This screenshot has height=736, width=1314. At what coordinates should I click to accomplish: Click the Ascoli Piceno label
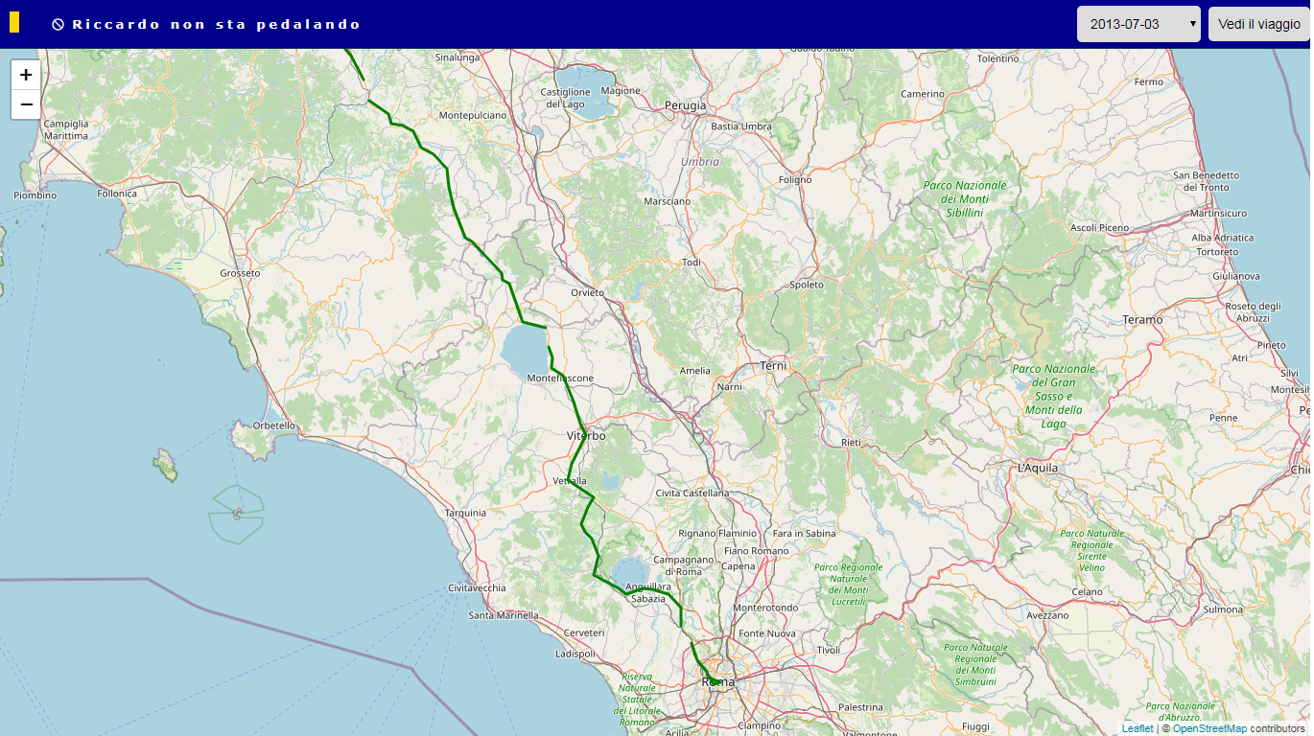1100,228
